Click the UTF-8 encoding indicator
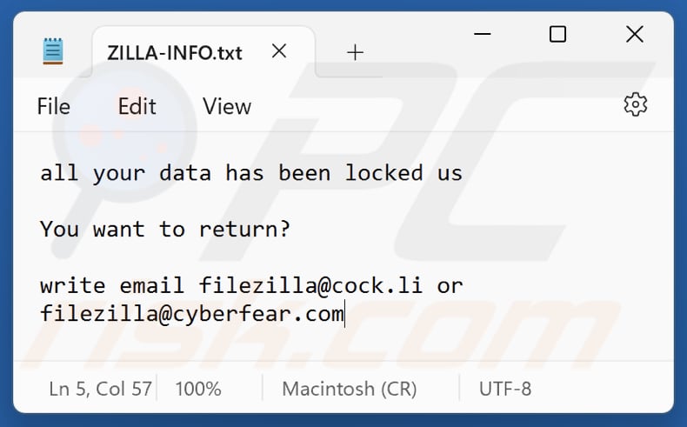This screenshot has width=687, height=427. 504,388
